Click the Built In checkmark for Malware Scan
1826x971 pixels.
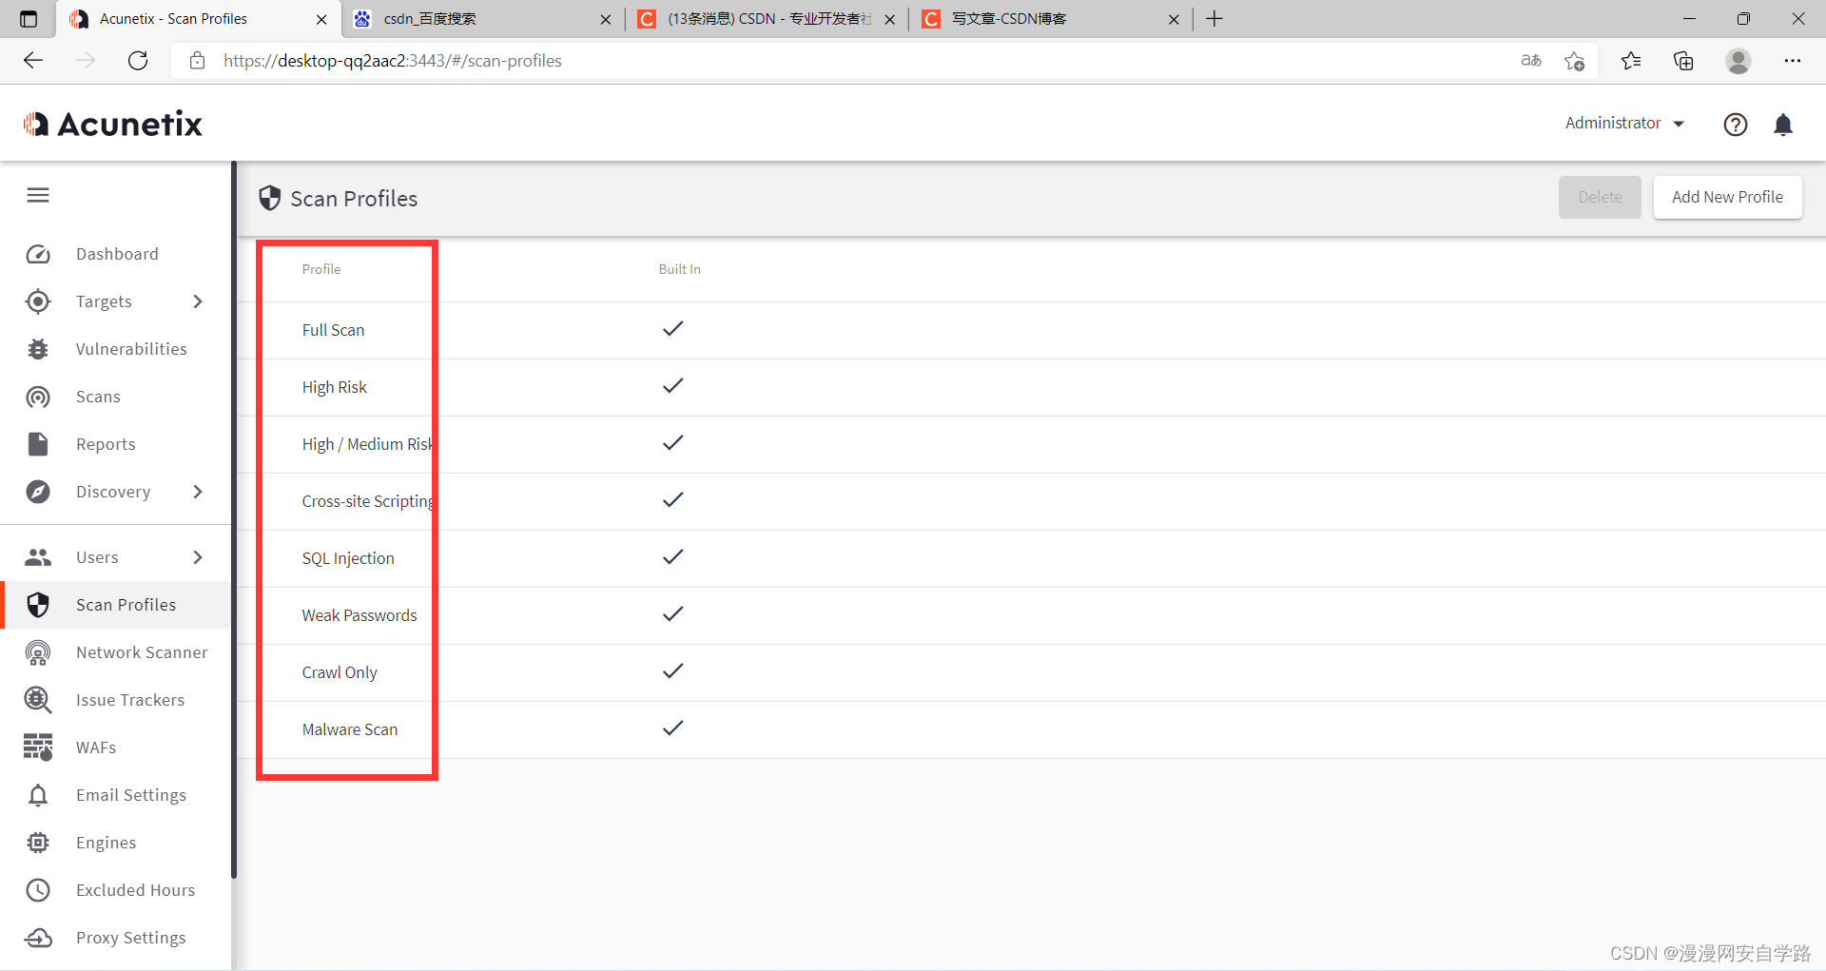click(673, 728)
